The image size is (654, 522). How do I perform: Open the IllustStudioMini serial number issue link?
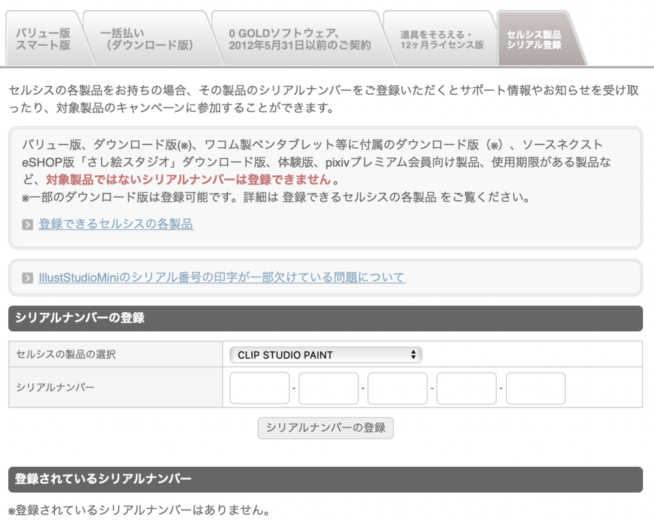(x=222, y=277)
